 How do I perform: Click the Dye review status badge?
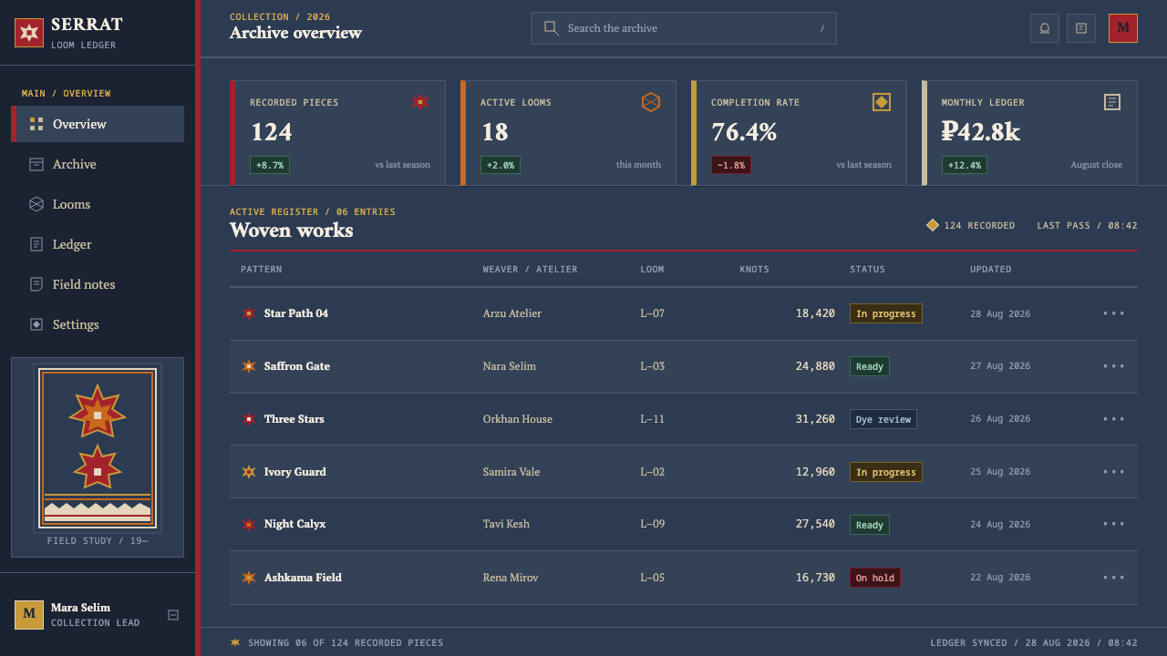pos(883,419)
